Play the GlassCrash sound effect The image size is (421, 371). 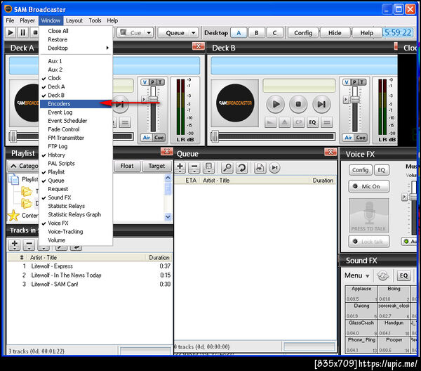(361, 327)
